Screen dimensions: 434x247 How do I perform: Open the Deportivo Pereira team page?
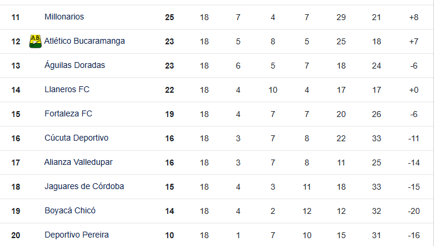pyautogui.click(x=76, y=235)
